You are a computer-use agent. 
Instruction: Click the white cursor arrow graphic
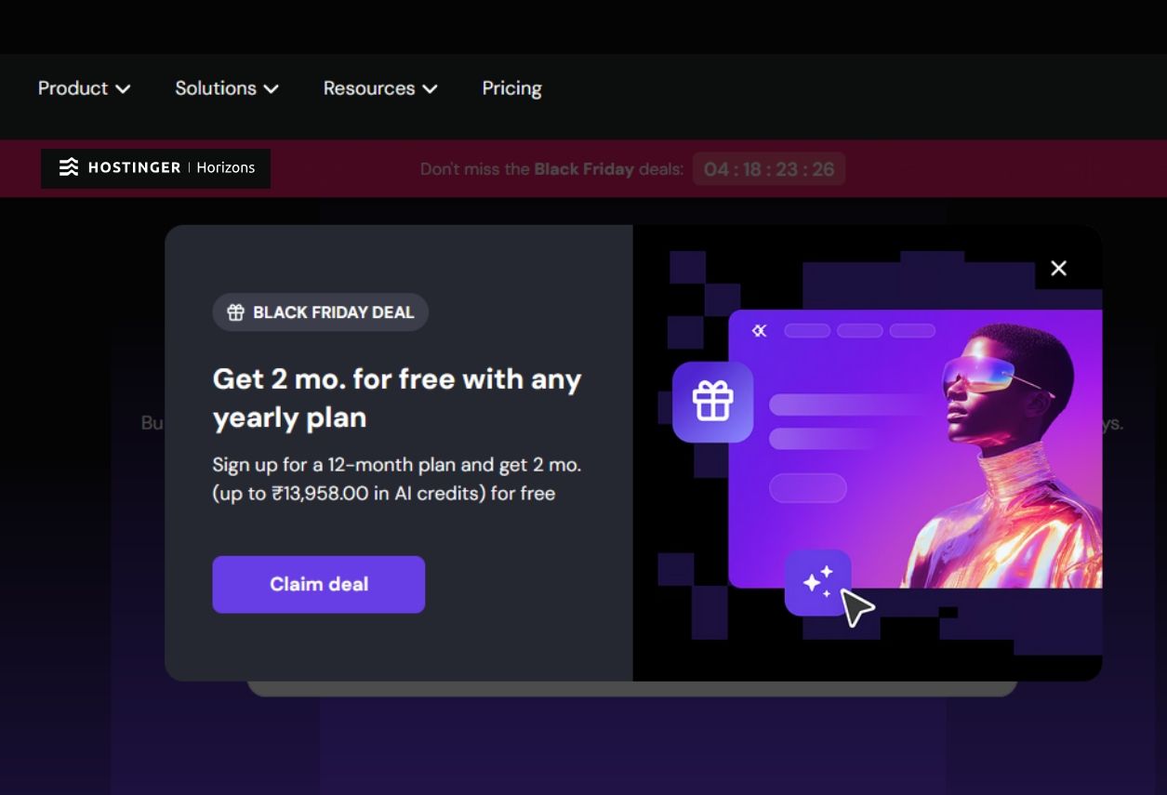(856, 607)
